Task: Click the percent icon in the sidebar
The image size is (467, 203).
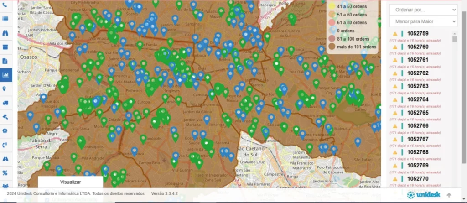Action: pos(5,173)
